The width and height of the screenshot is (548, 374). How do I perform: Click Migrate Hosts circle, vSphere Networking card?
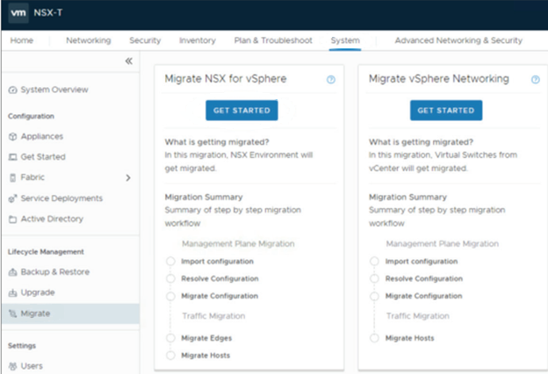(x=374, y=338)
